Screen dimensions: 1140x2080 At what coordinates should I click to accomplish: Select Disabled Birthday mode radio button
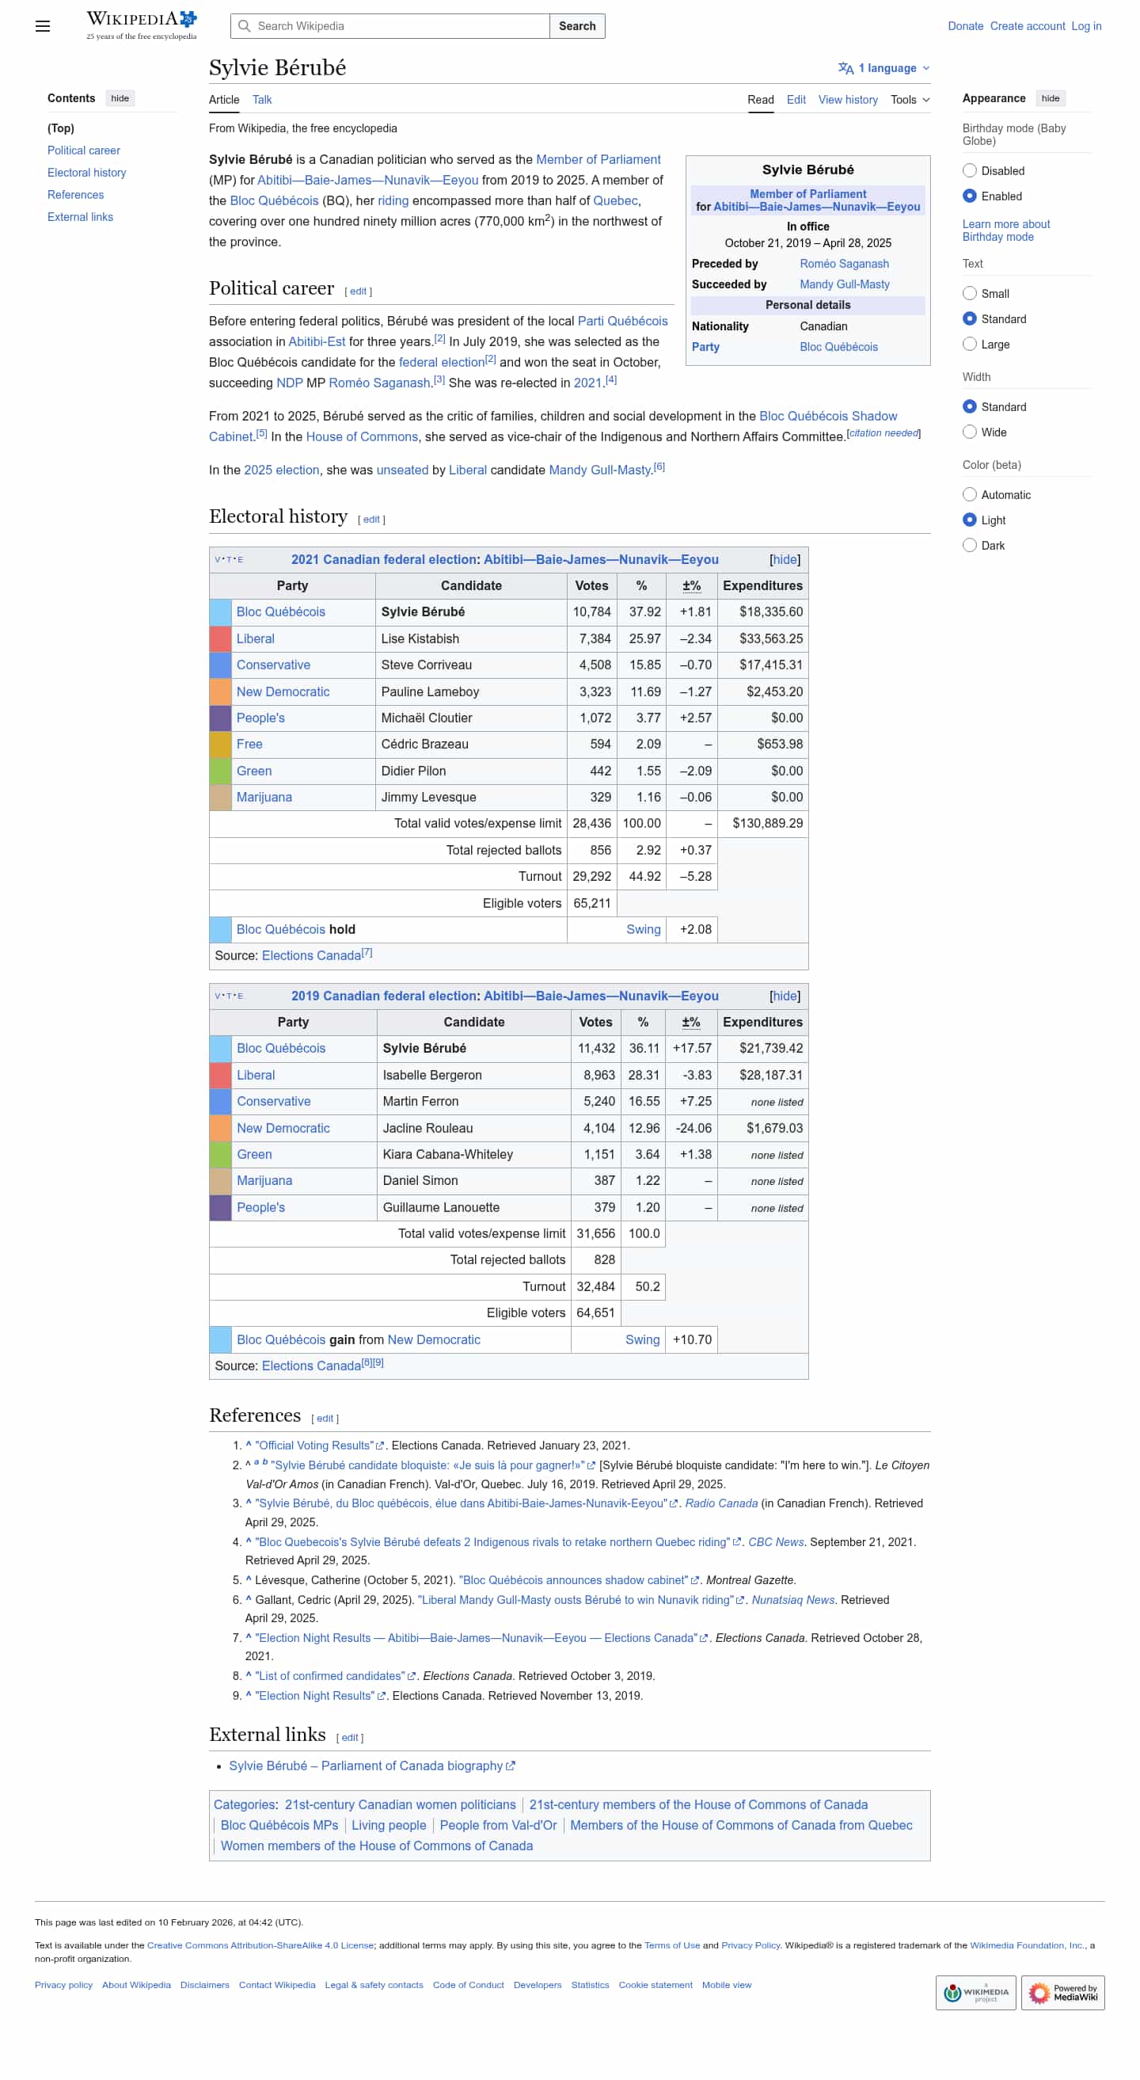(969, 170)
